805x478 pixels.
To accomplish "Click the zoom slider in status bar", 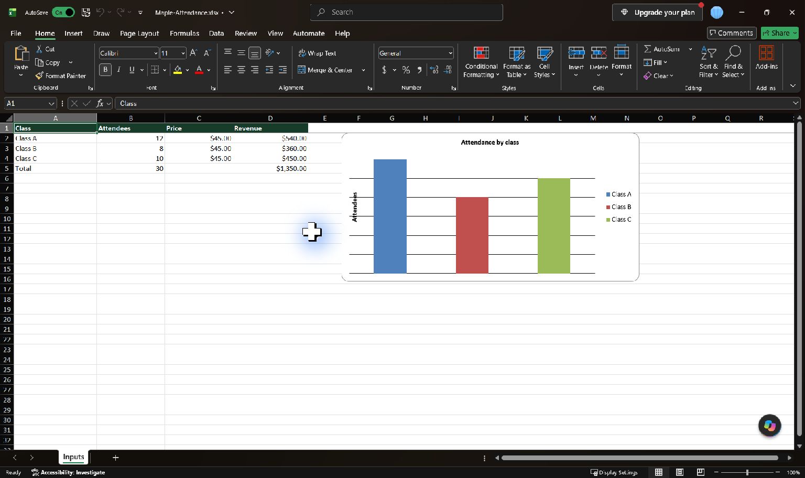I will (x=747, y=472).
